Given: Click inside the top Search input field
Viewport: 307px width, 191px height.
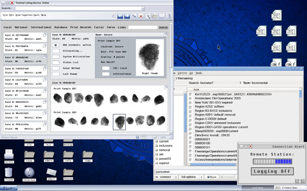Looking at the screenshot, I should [78, 8].
